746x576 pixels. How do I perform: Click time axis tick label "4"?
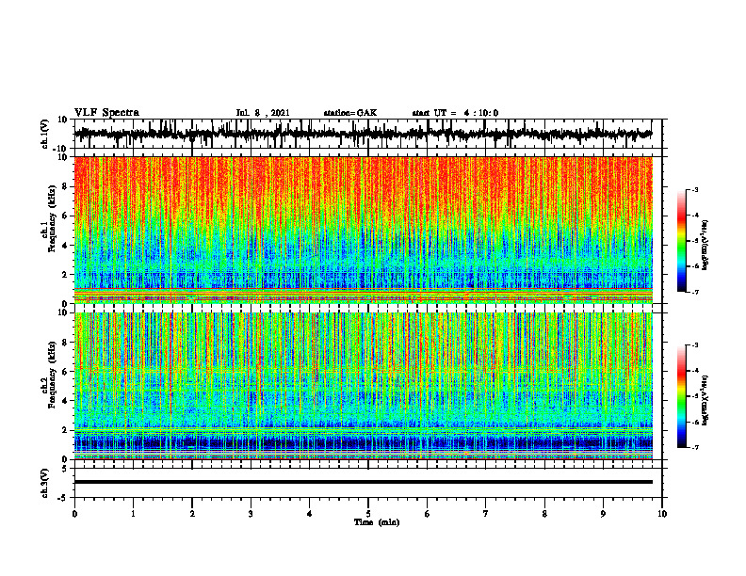[310, 514]
